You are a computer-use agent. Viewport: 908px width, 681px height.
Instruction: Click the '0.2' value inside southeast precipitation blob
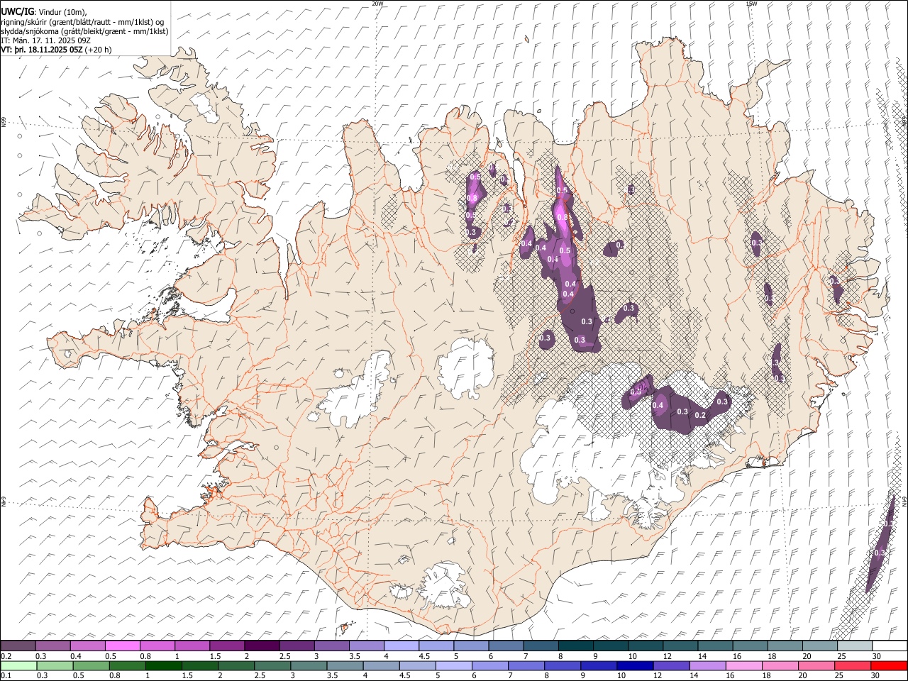(700, 415)
